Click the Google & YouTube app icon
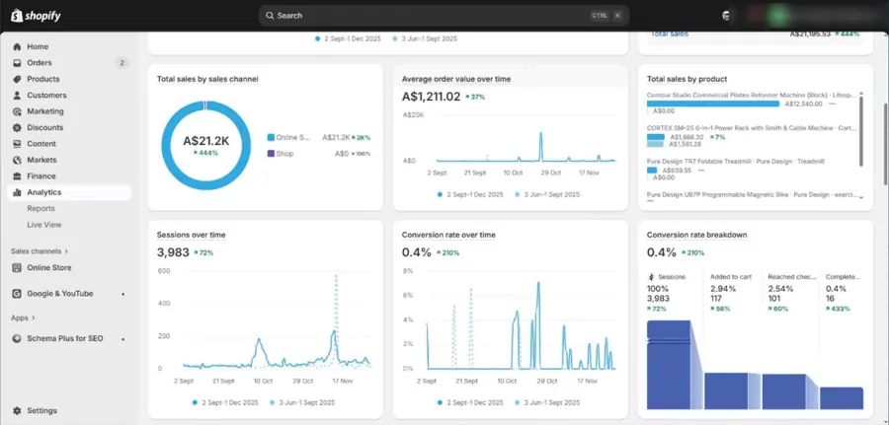The width and height of the screenshot is (889, 425). (x=17, y=294)
